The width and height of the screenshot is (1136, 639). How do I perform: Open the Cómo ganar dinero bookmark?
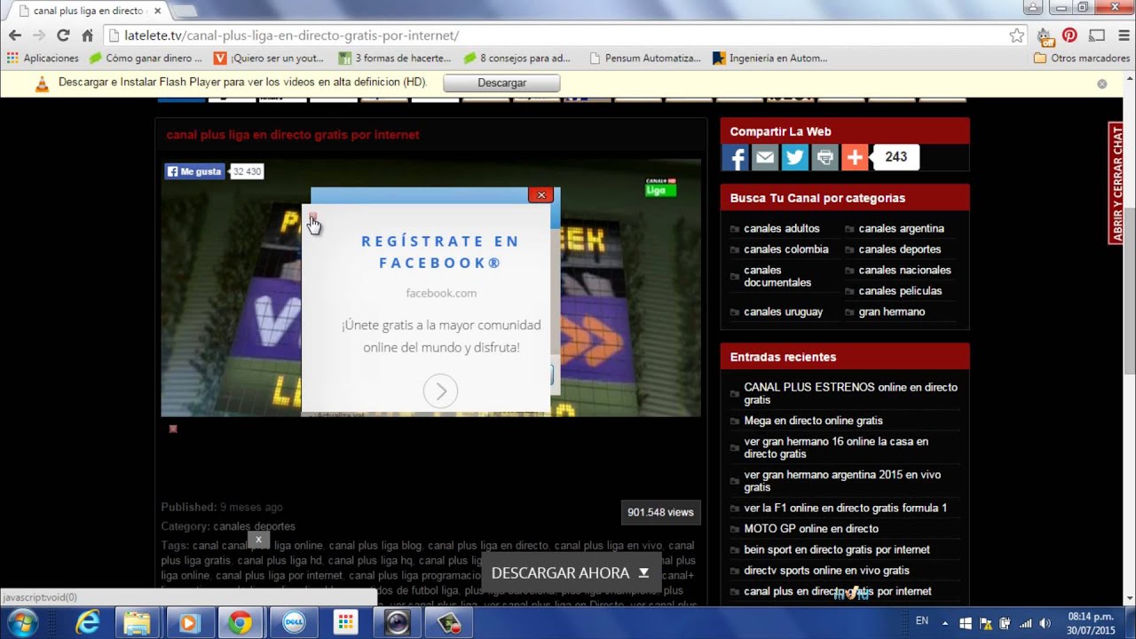click(146, 59)
